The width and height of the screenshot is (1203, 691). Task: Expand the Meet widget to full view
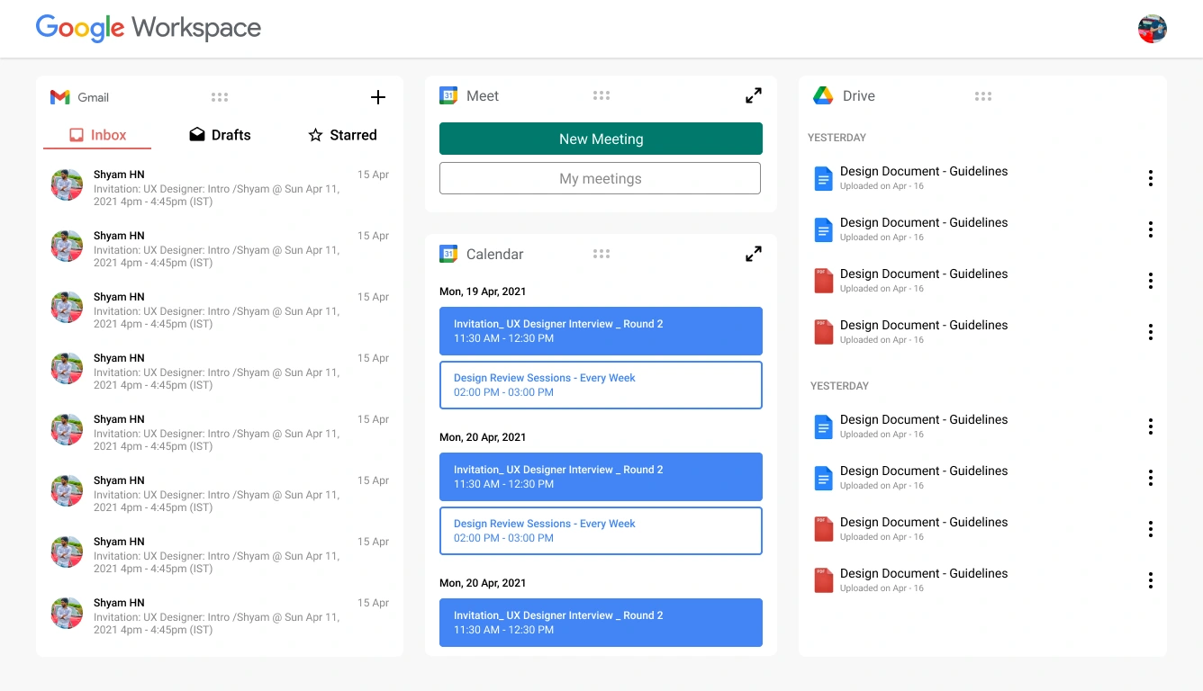coord(754,95)
